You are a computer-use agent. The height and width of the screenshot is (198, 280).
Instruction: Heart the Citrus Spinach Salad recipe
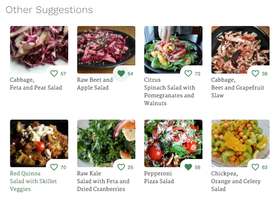pos(188,74)
